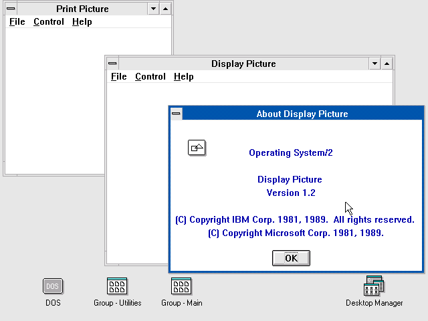Click the Print Picture window title bar
The width and height of the screenshot is (428, 321).
click(x=82, y=9)
